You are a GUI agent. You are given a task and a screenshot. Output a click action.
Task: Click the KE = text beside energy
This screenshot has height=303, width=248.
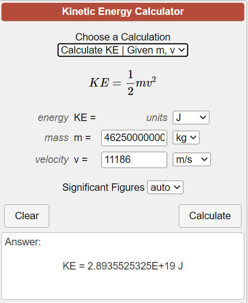coord(85,118)
